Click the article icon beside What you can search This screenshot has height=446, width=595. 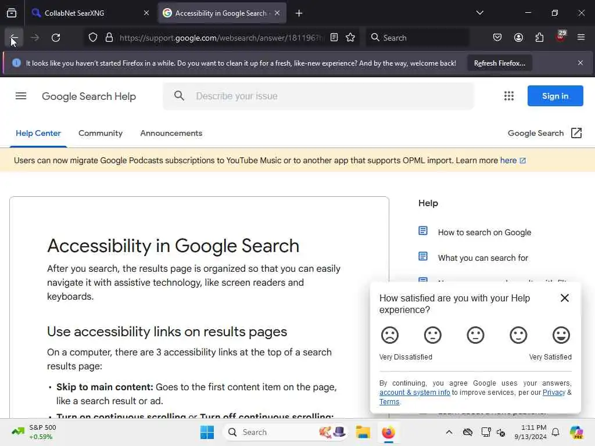pos(423,256)
